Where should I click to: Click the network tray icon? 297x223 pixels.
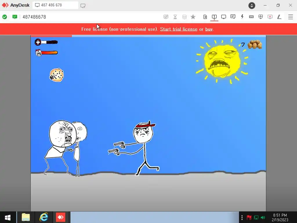[256, 217]
